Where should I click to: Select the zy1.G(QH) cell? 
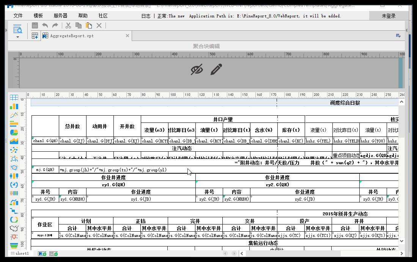[113, 184]
